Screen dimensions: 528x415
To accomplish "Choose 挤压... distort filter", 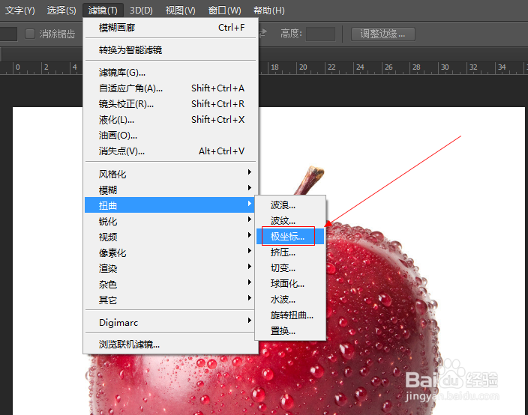I will click(x=290, y=252).
